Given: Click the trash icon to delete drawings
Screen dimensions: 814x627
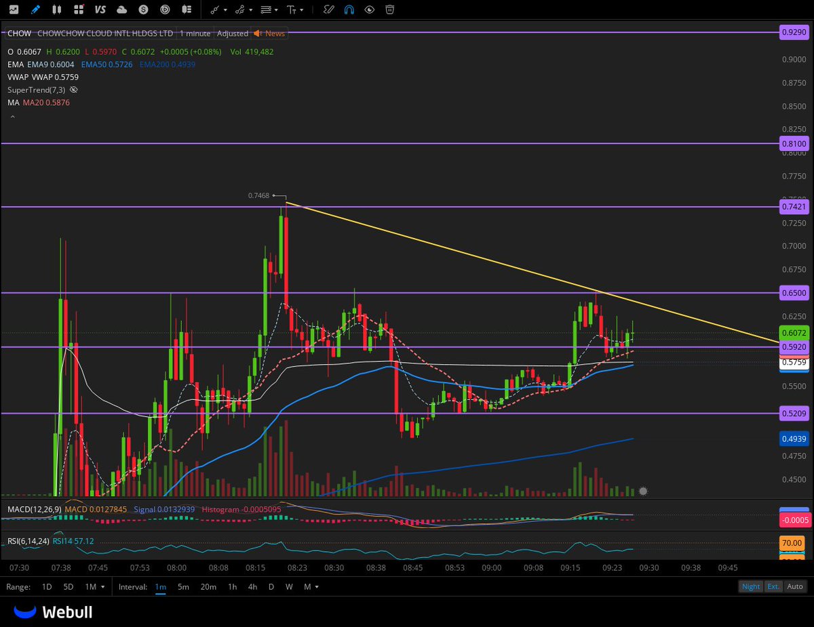Looking at the screenshot, I should (x=390, y=9).
